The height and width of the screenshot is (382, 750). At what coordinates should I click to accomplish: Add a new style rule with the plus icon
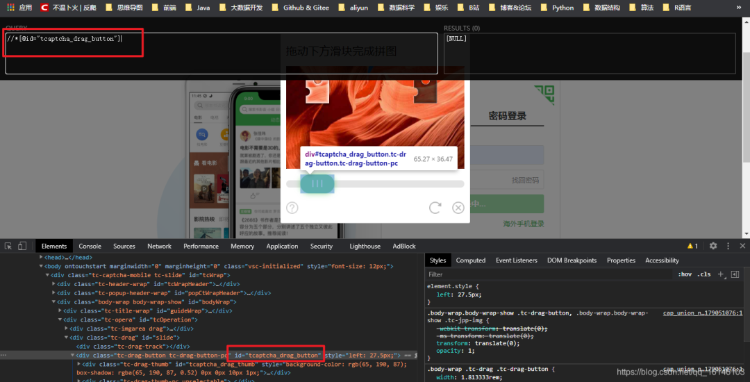pos(721,274)
